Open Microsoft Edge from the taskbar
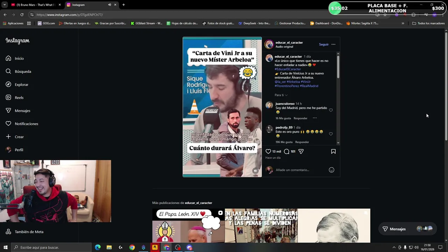 [x=98, y=247]
